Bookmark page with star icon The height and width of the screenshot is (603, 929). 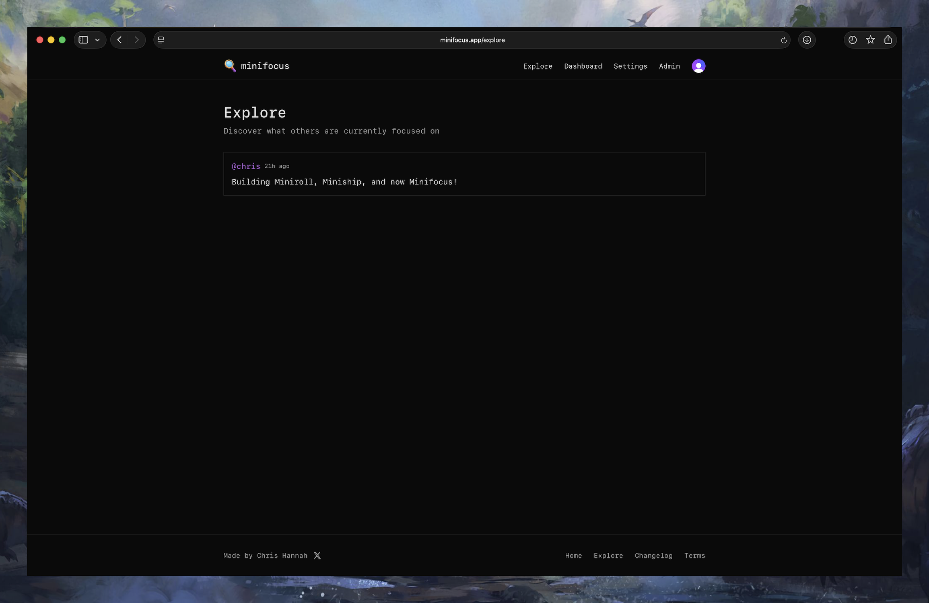pos(870,40)
